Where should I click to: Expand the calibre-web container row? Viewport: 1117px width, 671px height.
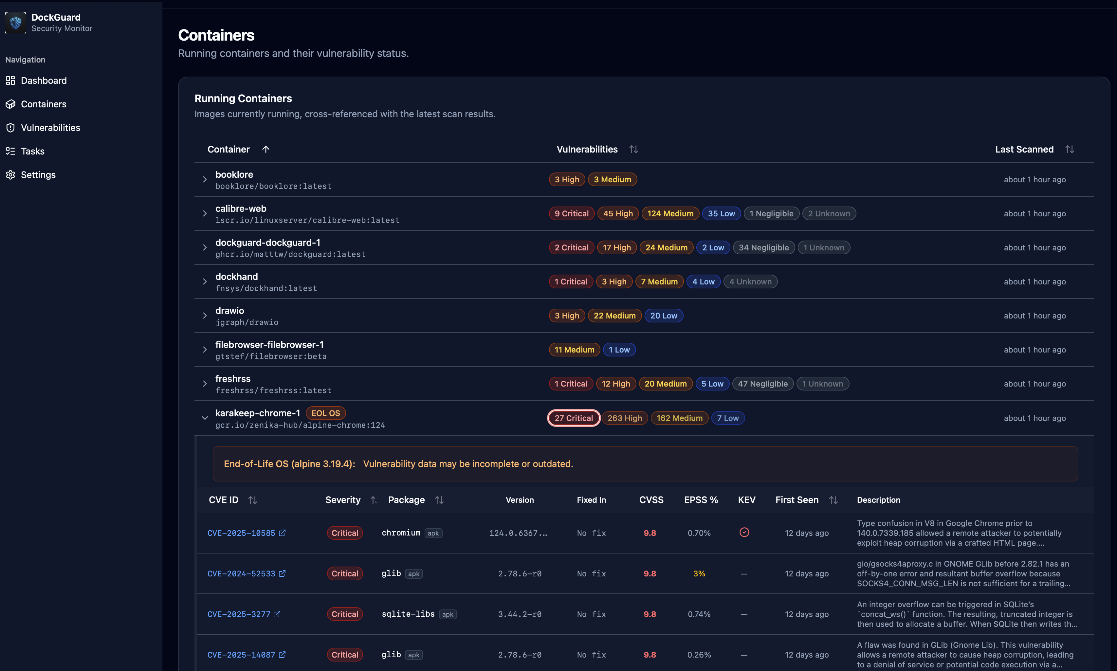pyautogui.click(x=205, y=213)
